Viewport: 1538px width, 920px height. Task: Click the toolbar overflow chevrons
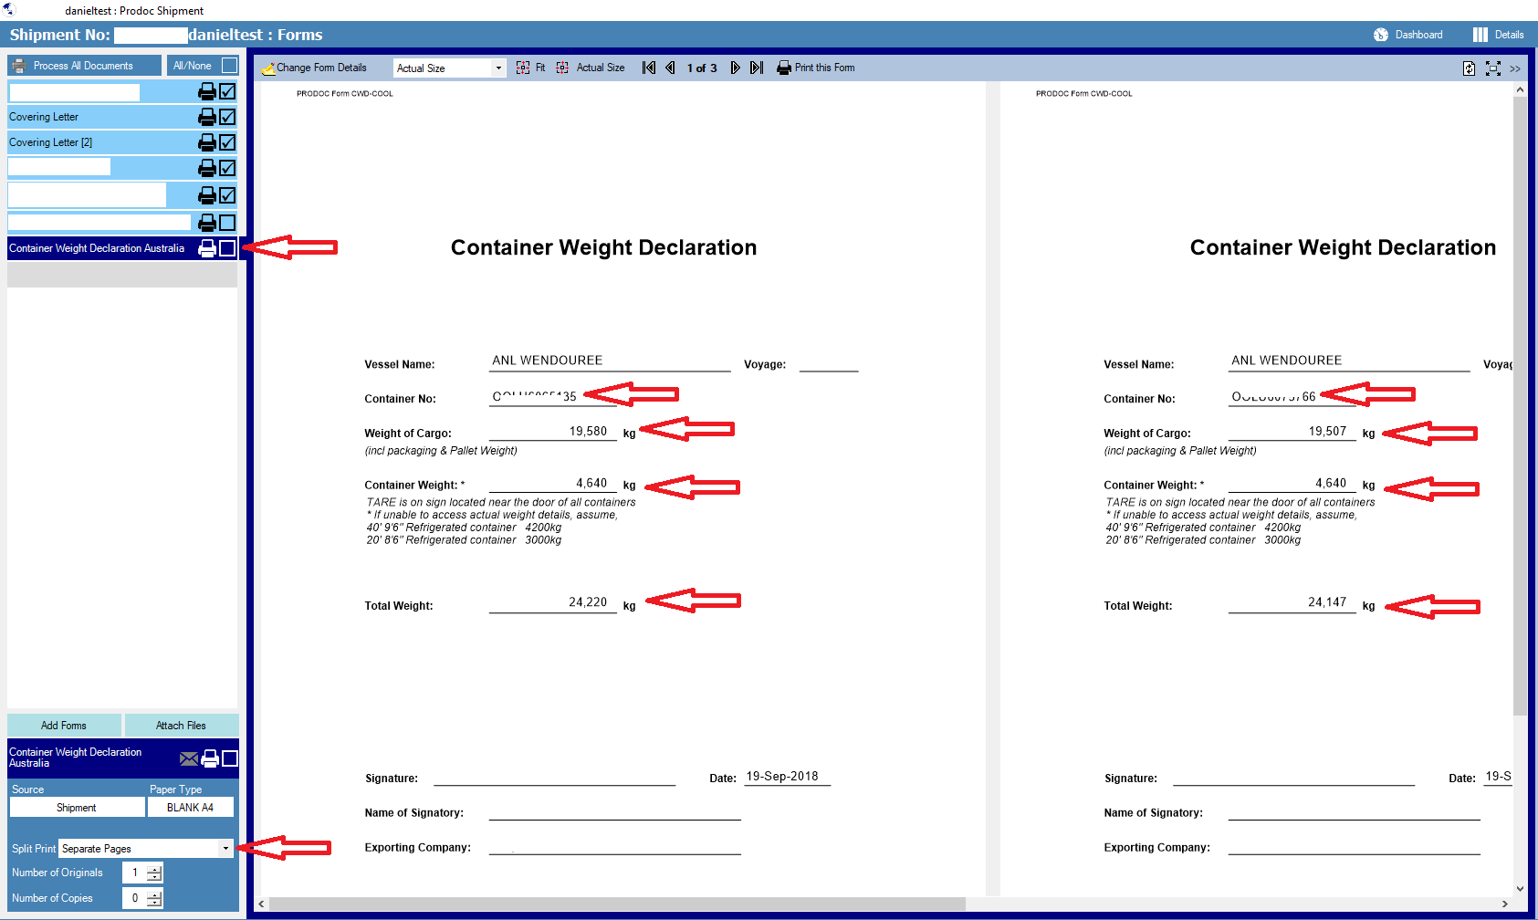[1515, 69]
